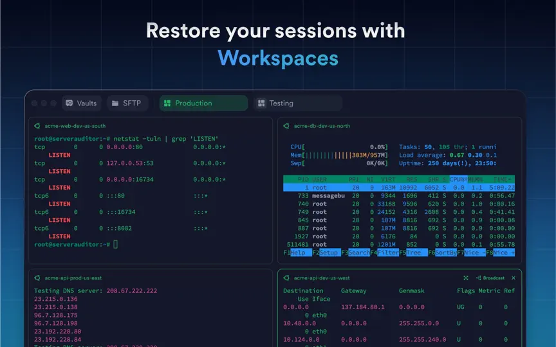
Task: Click the terminal cursor after root@serverauditor prompt
Action: point(116,244)
